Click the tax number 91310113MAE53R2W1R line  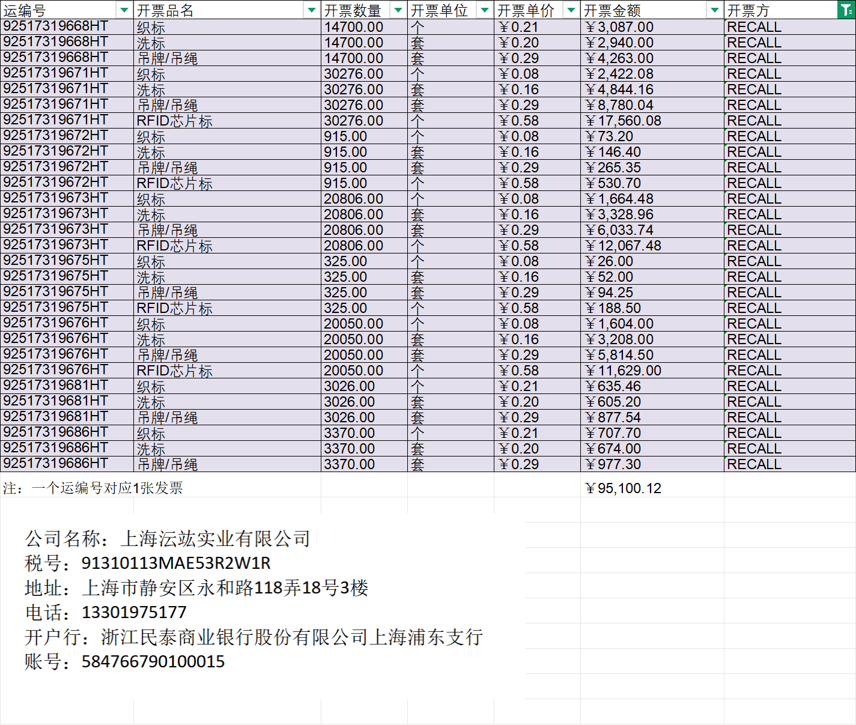(175, 563)
